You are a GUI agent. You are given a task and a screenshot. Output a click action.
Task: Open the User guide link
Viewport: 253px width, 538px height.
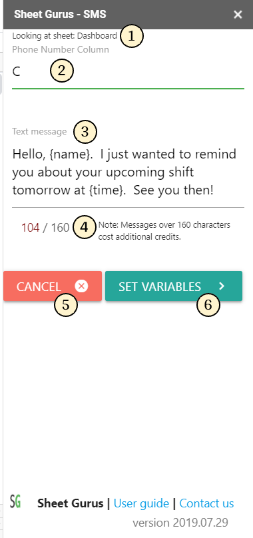click(x=141, y=503)
